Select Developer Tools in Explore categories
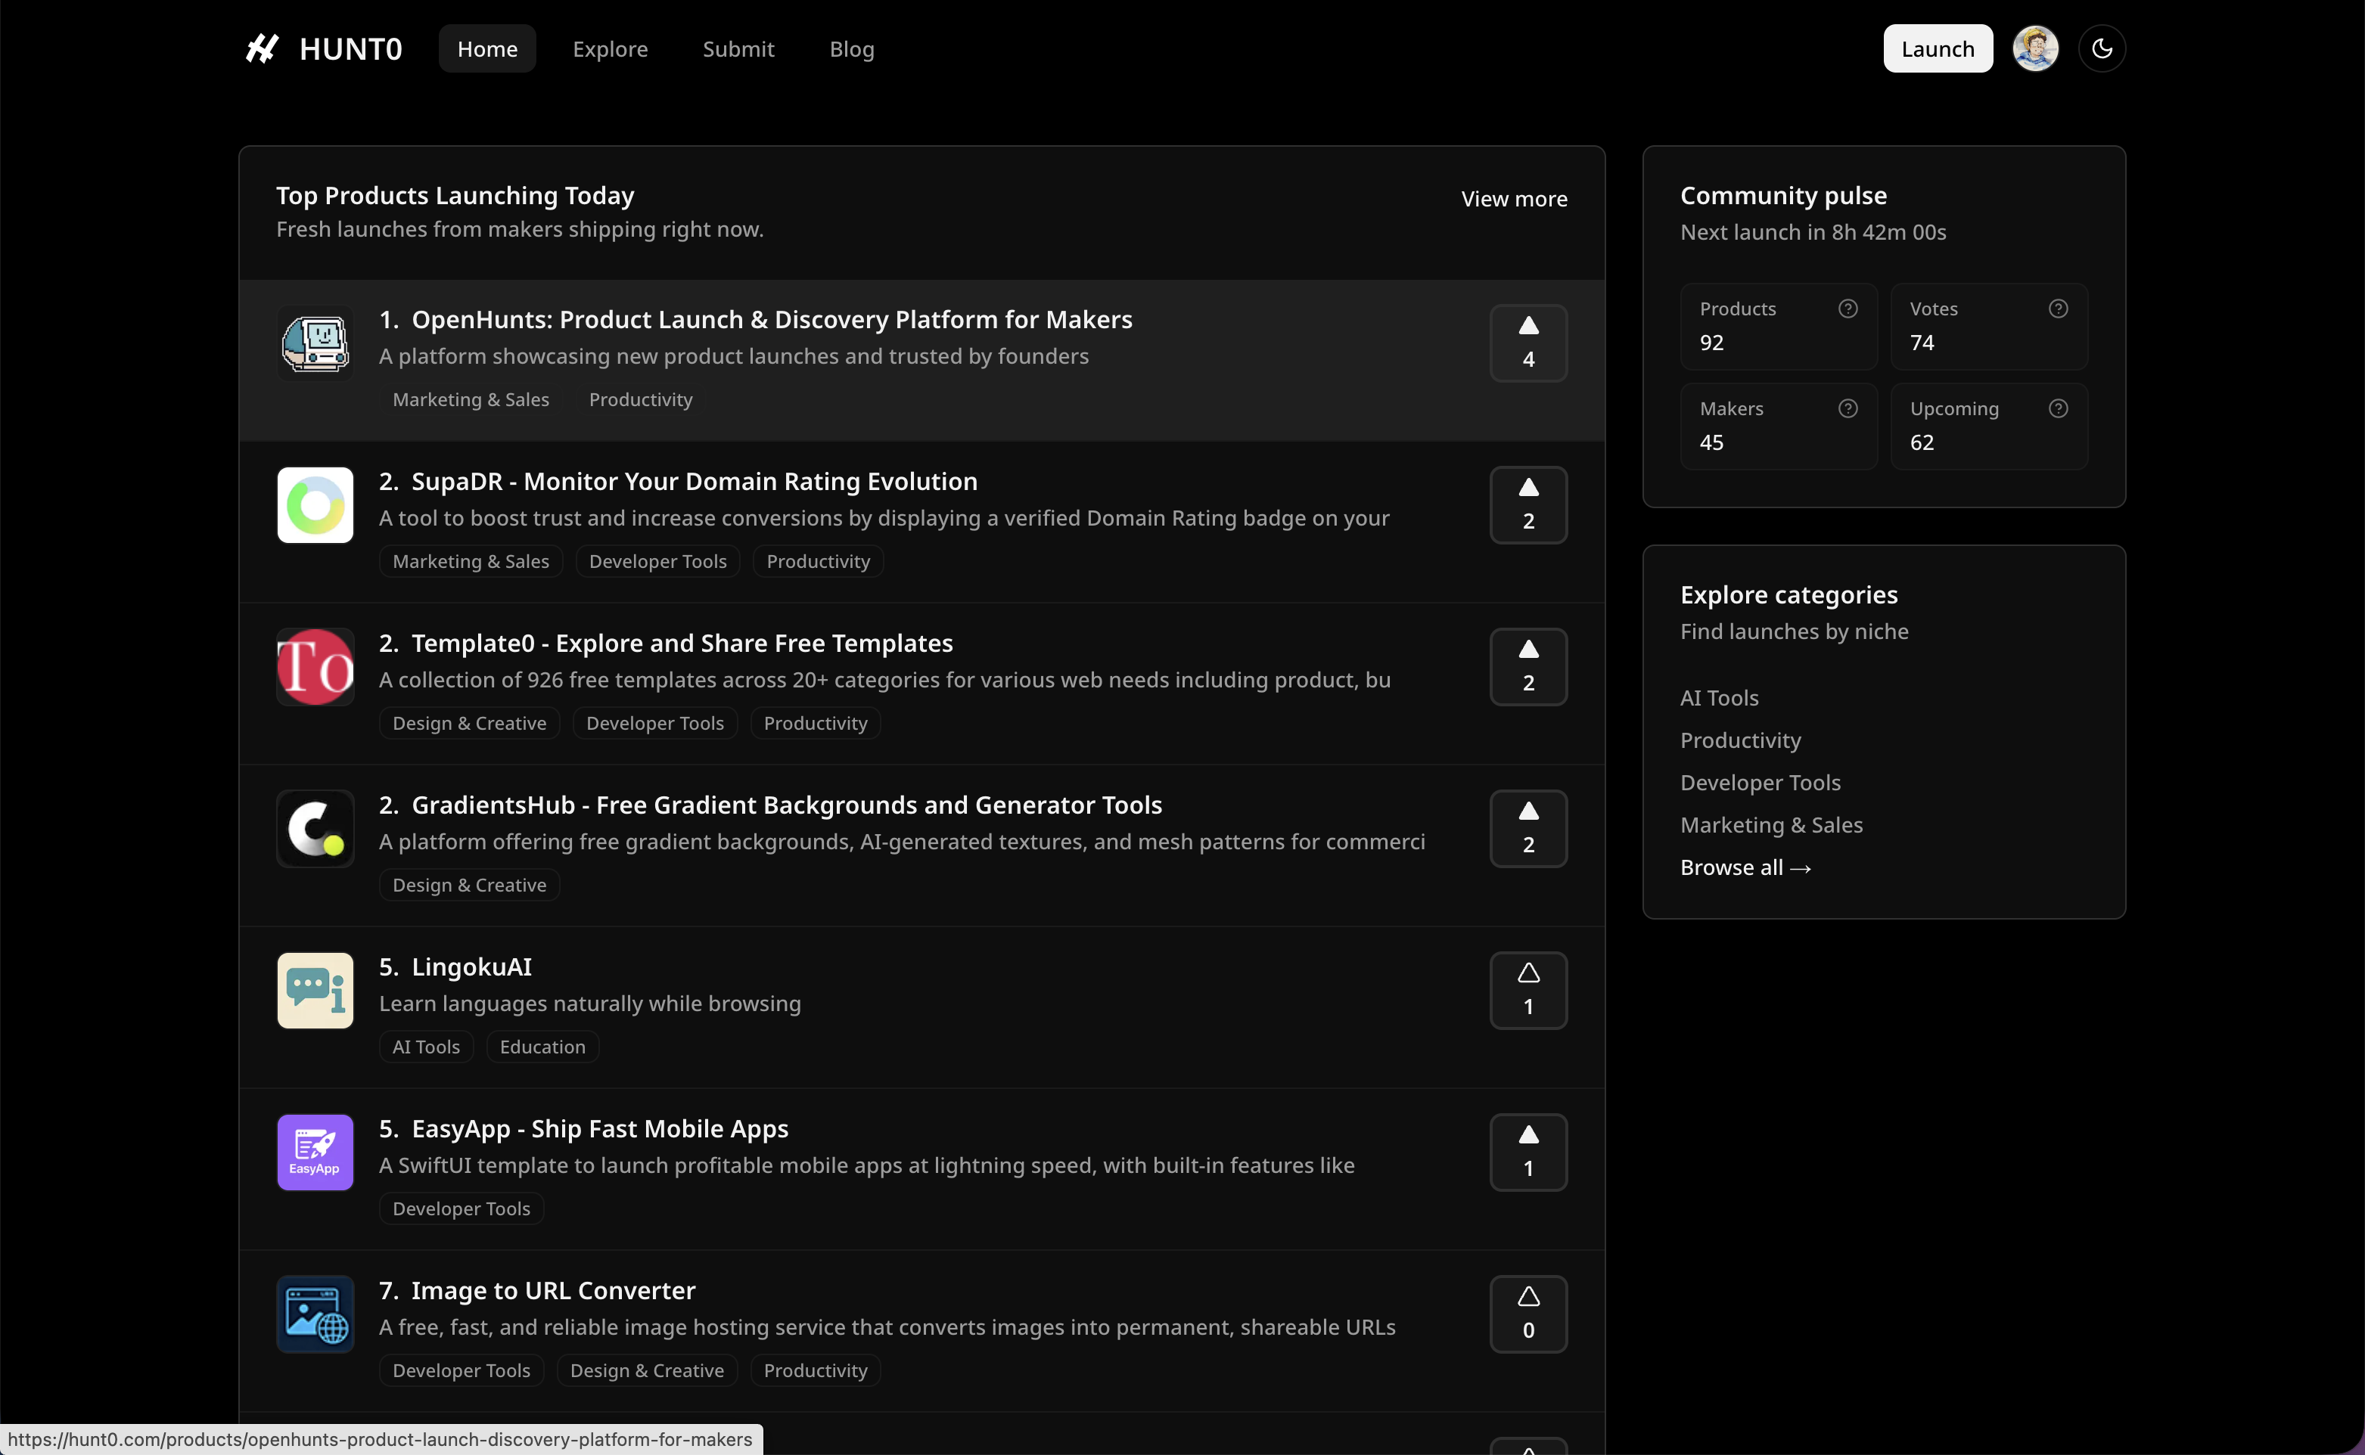The image size is (2365, 1455). pyautogui.click(x=1760, y=783)
